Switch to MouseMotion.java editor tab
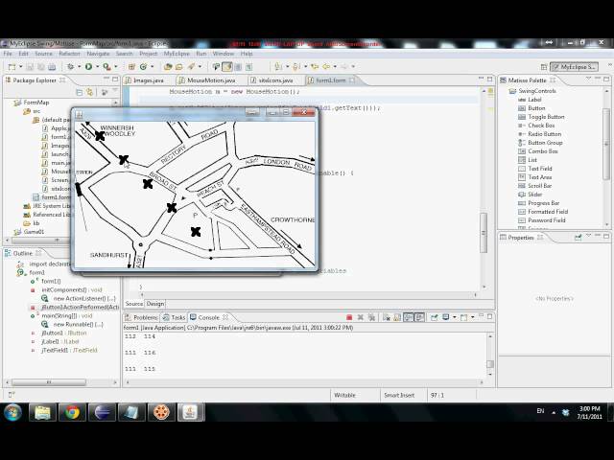 [211, 80]
